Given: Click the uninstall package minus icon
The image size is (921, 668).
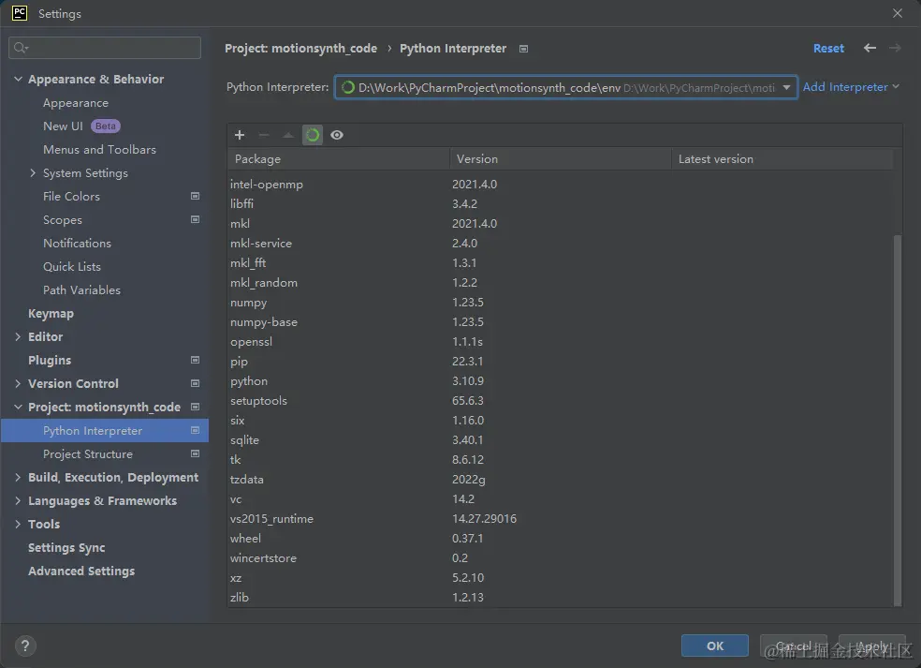Looking at the screenshot, I should [x=264, y=135].
